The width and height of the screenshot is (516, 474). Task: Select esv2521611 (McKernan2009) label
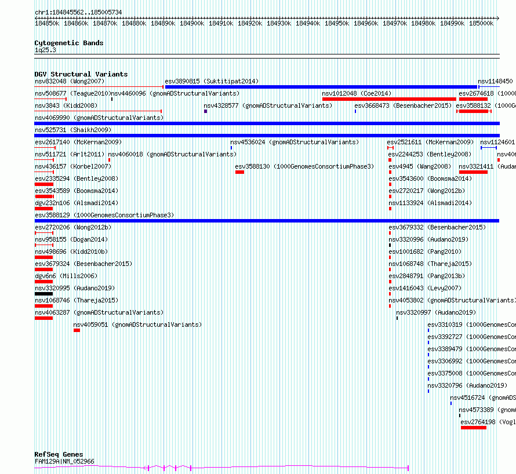[430, 142]
